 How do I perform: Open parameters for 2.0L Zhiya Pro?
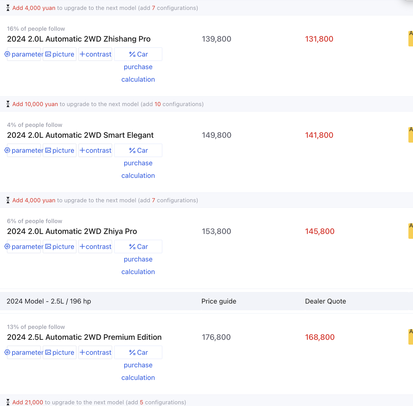24,247
